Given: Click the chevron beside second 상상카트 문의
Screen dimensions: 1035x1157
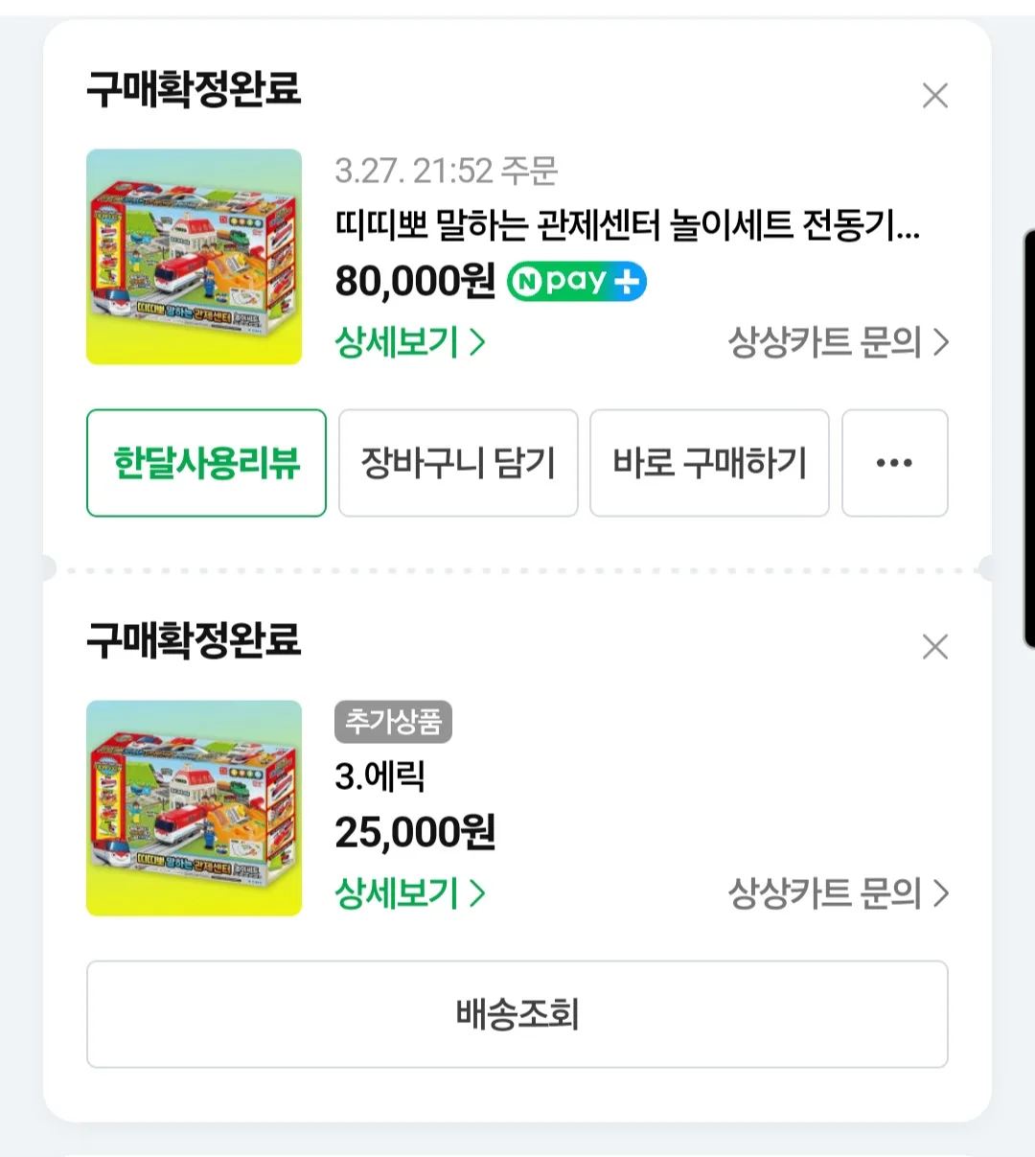Looking at the screenshot, I should 941,893.
